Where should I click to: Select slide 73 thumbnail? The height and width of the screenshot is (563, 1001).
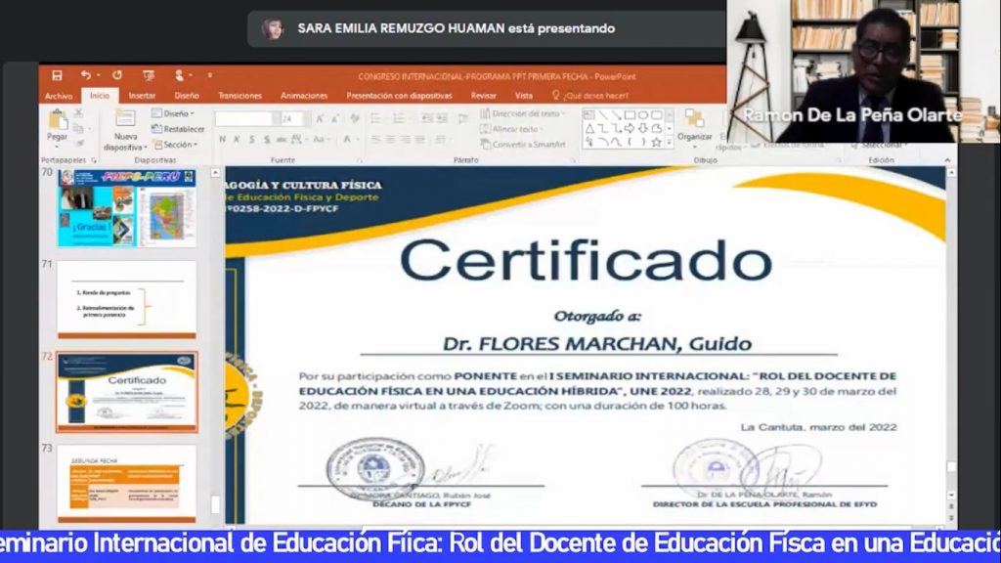pos(126,484)
